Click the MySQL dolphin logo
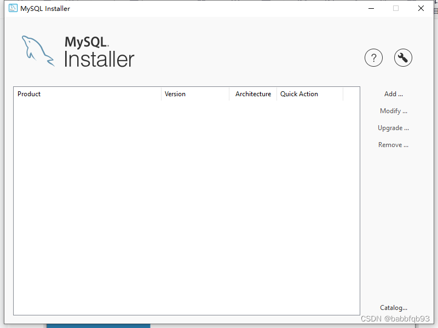Viewport: 438px width, 328px height. pyautogui.click(x=38, y=51)
